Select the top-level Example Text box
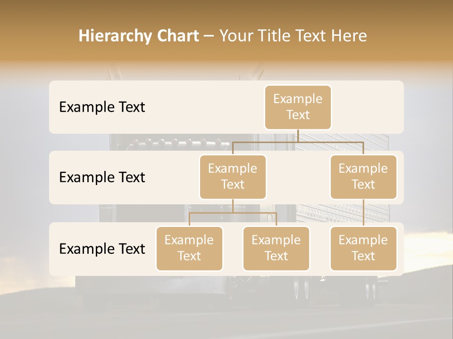 (298, 107)
